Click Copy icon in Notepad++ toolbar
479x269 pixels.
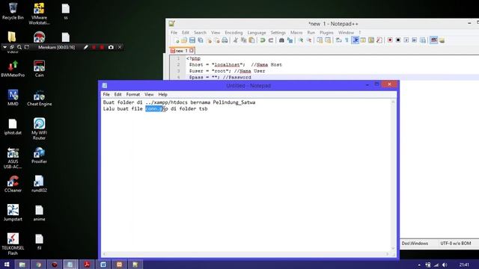click(x=243, y=40)
